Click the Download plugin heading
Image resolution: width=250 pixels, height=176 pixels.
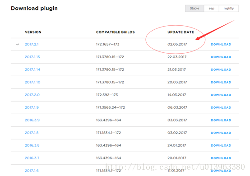(34, 8)
